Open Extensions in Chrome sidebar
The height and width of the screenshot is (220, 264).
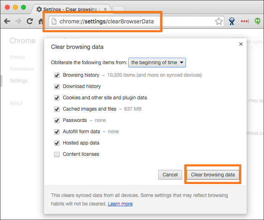coord(21,69)
